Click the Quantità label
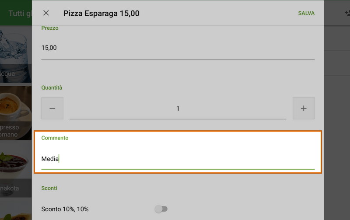Screen dimensions: 350x220 point(52,87)
